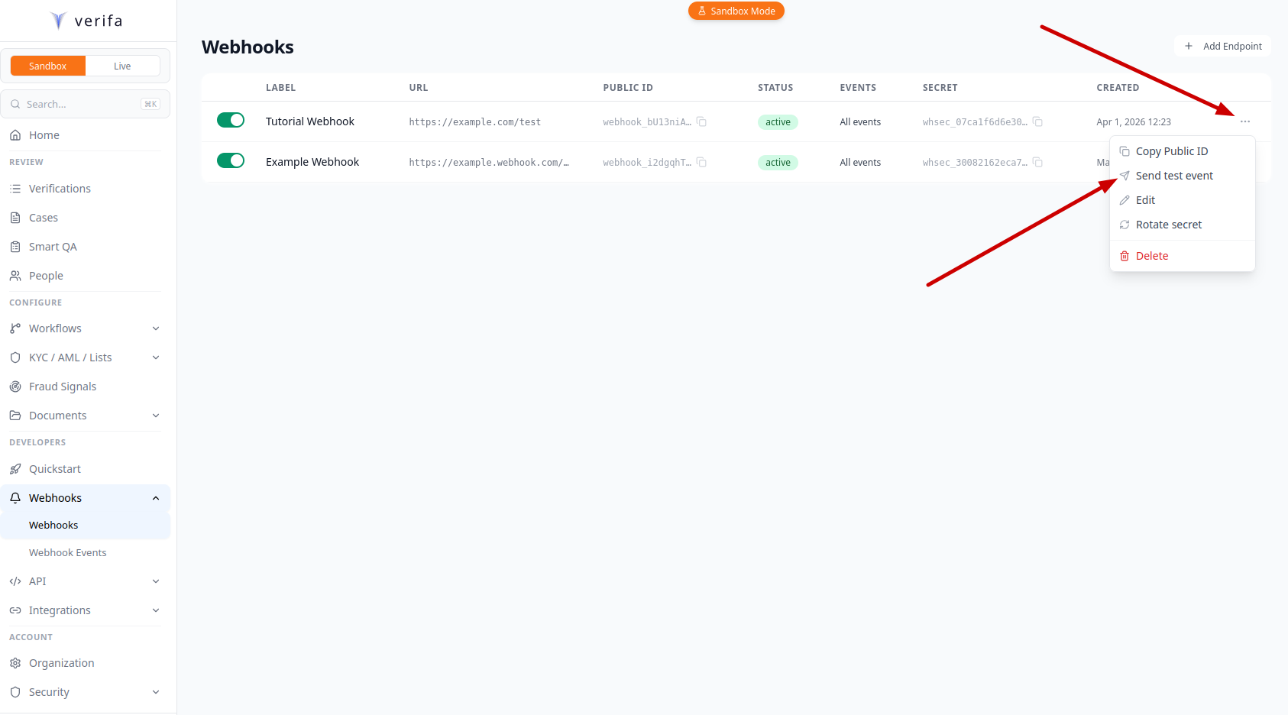The width and height of the screenshot is (1288, 715).
Task: Switch environment to Live mode
Action: (122, 66)
